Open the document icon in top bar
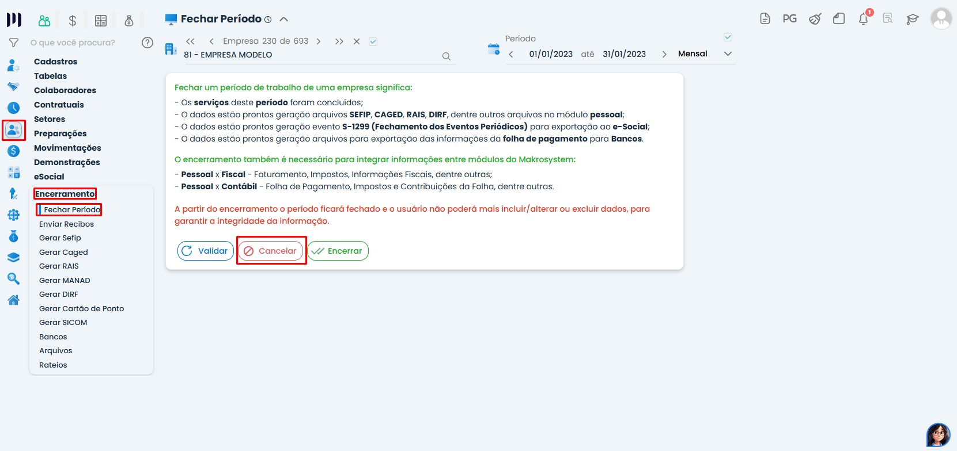This screenshot has height=451, width=957. click(x=765, y=19)
